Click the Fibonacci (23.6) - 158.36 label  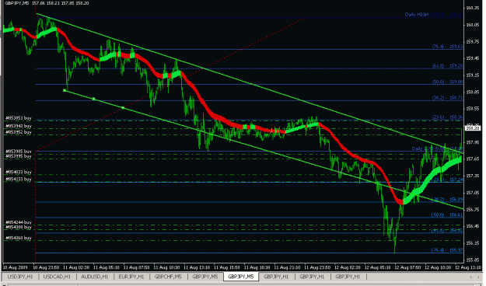pos(448,117)
